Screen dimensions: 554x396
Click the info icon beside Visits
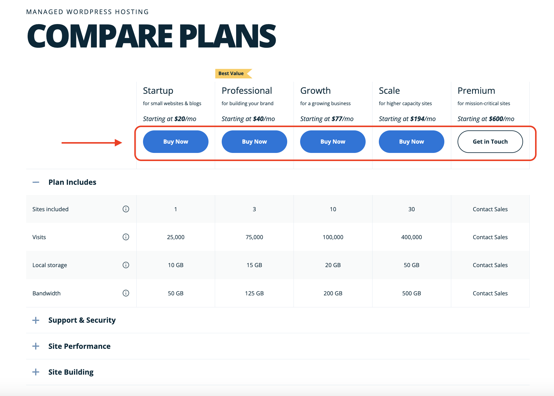click(126, 237)
